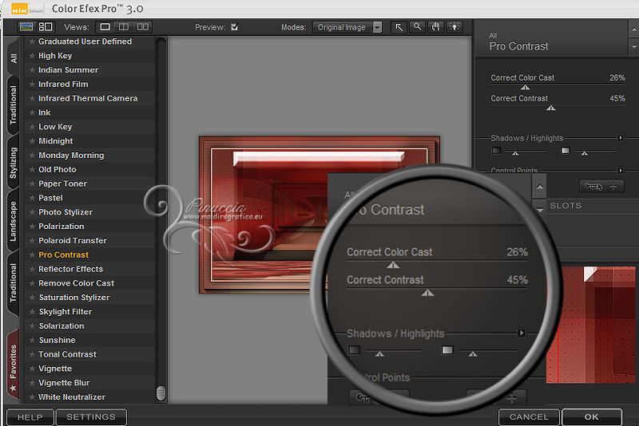Viewport: 639px width, 426px height.
Task: Adjust the Correct Color Cast slider handle
Action: click(x=526, y=88)
